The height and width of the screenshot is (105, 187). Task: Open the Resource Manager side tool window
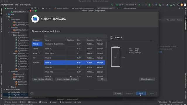pos(1,25)
